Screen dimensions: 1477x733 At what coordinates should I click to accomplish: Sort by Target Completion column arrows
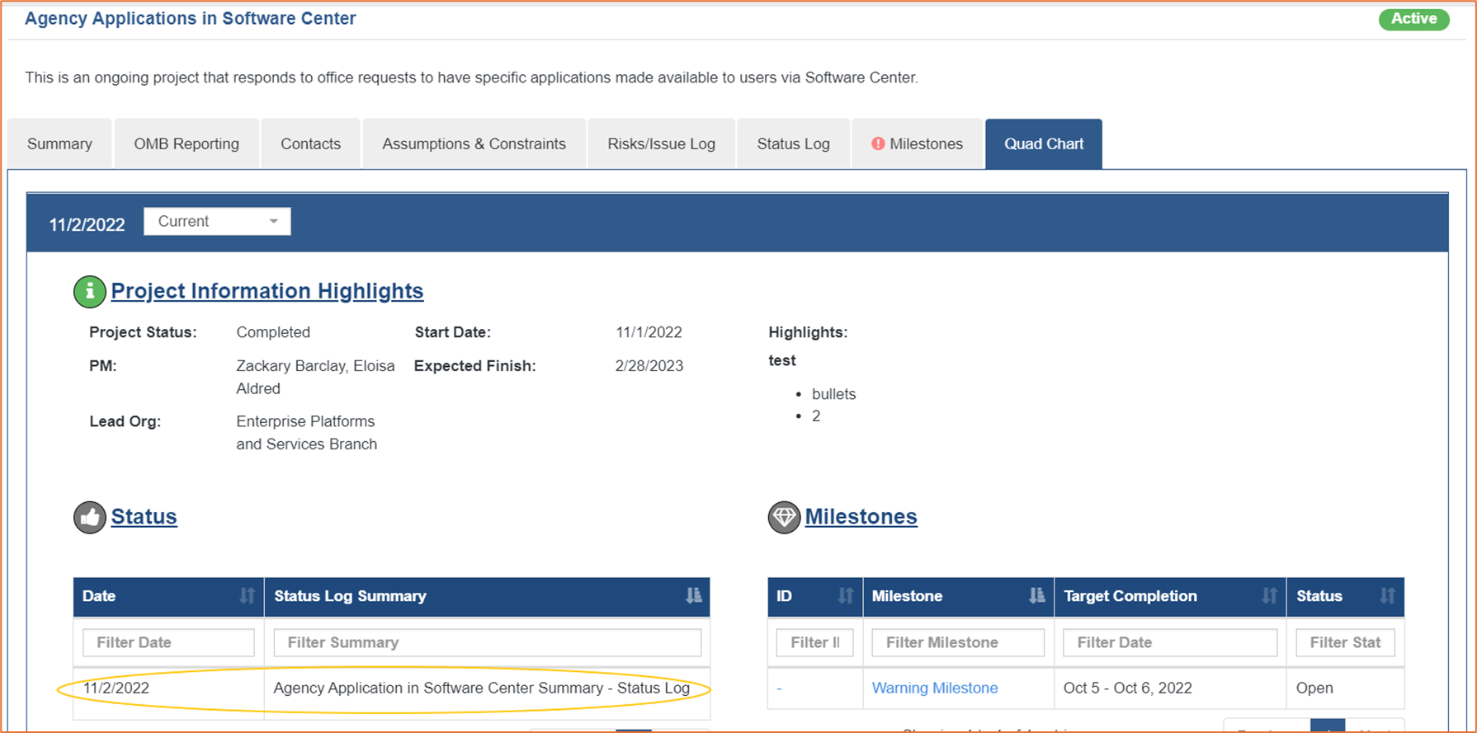click(x=1269, y=596)
